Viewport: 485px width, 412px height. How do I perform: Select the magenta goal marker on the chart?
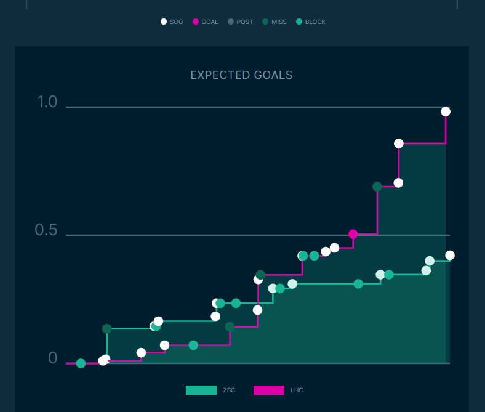[x=353, y=234]
